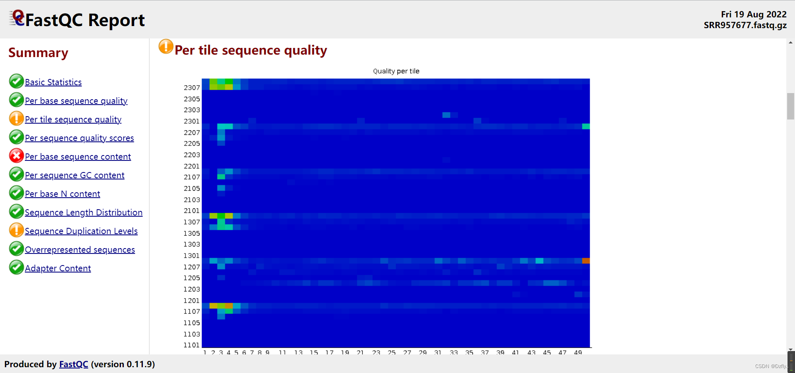795x373 pixels.
Task: Click green check icon beside Per sequence quality scores
Action: click(16, 137)
